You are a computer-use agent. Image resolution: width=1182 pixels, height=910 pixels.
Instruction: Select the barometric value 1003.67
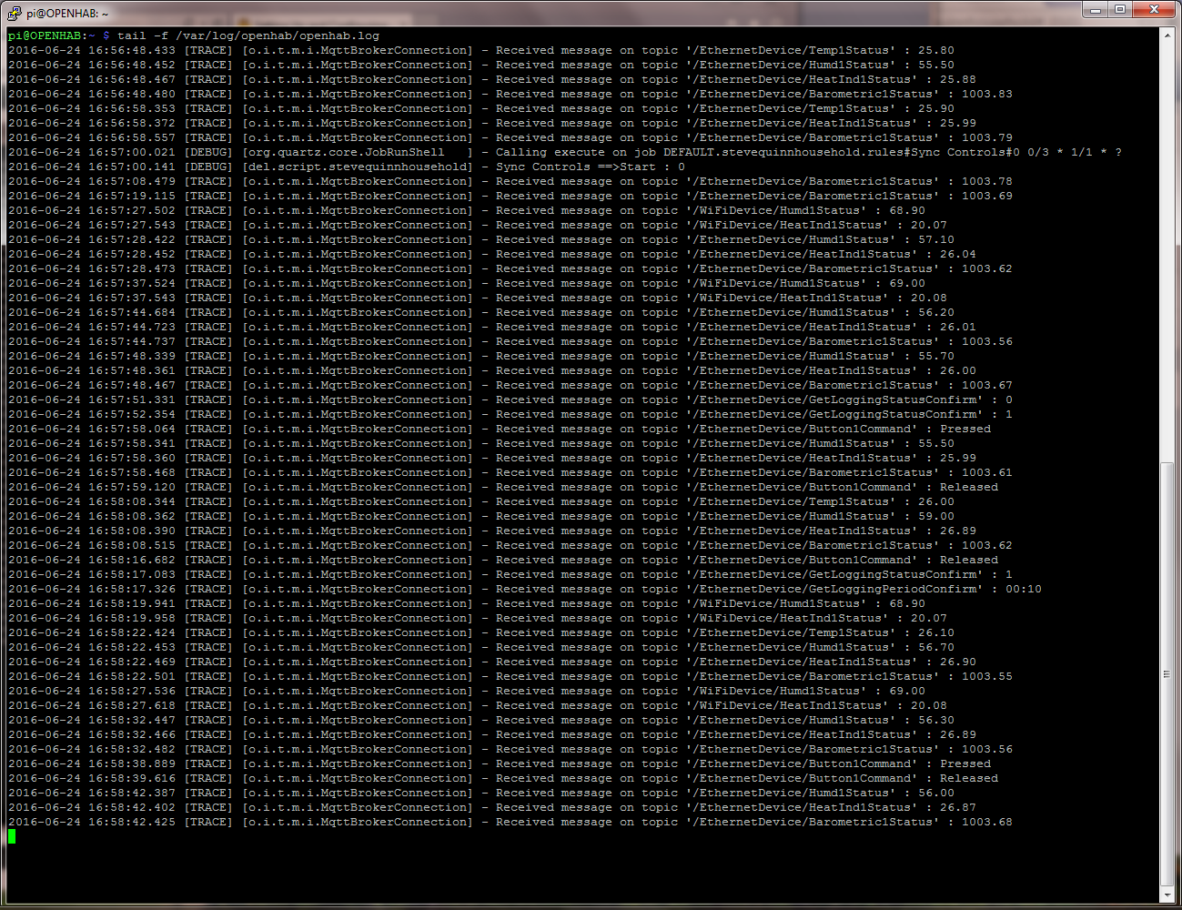987,385
